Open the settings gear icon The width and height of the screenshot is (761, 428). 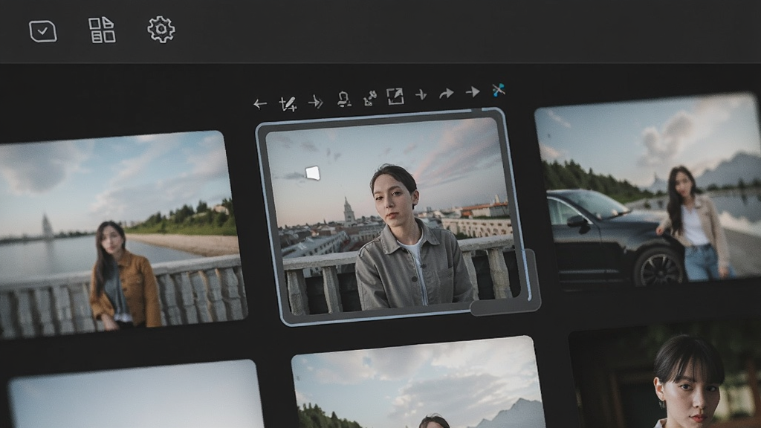(161, 30)
